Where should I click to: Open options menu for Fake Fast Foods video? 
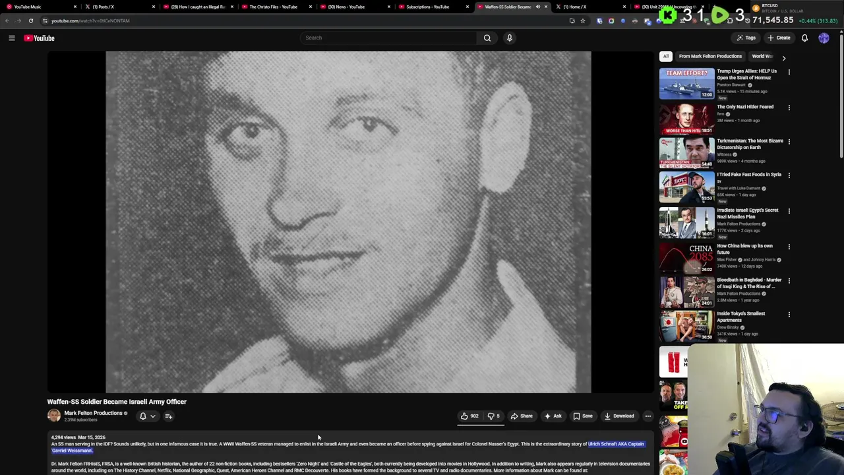click(x=789, y=175)
